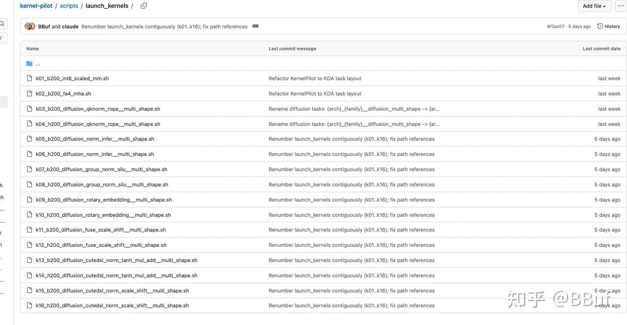
Task: Open the three-dot more options menu
Action: 620,6
